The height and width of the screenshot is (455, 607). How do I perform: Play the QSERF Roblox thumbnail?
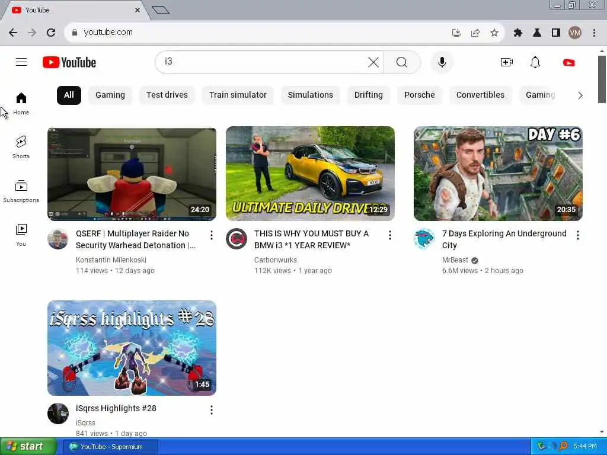[132, 174]
